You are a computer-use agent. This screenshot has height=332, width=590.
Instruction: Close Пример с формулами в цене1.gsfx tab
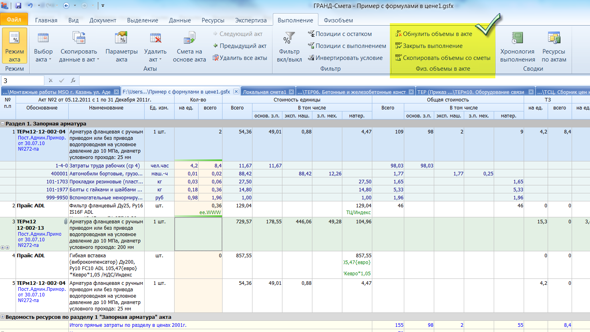coord(236,91)
